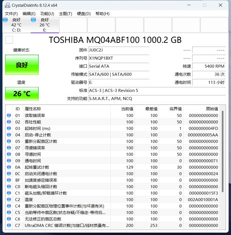Click the blue status dot beside 重新分配扇区计数
Viewport: 231px width, 235px height.
point(9,141)
